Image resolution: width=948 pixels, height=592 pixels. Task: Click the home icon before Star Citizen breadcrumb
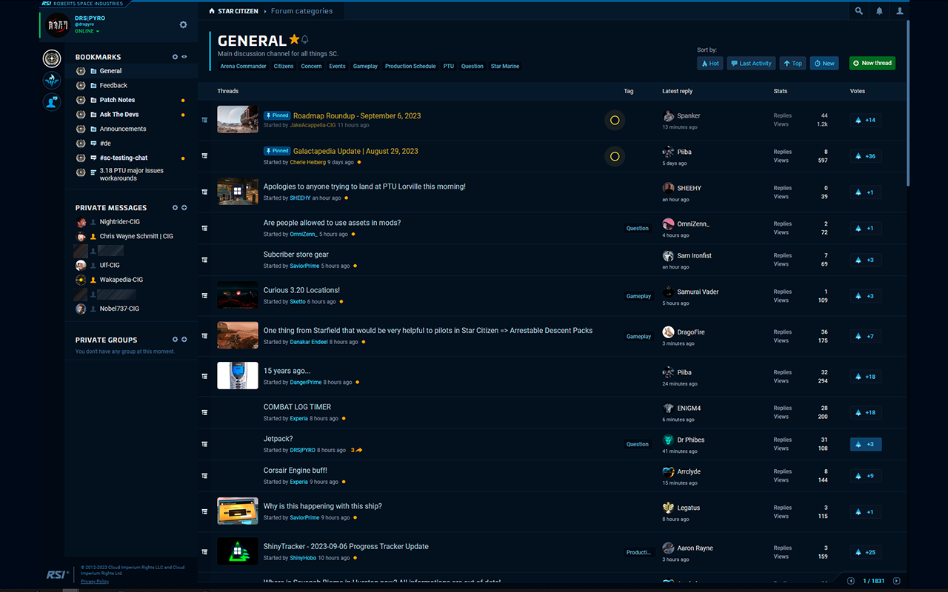click(212, 11)
